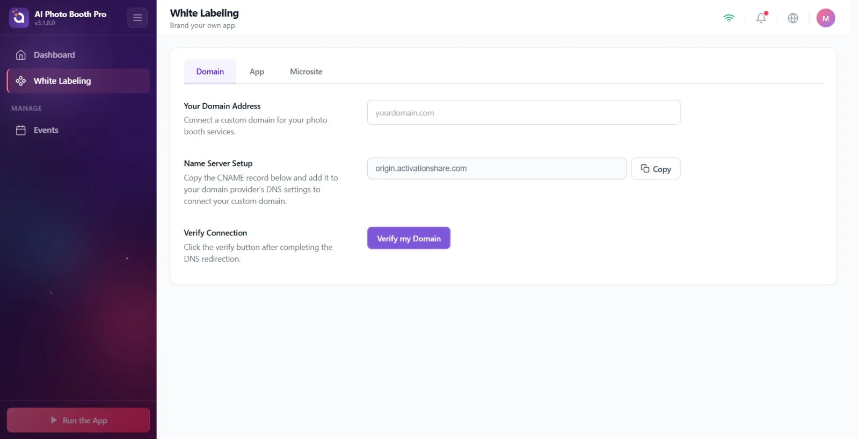Image resolution: width=859 pixels, height=439 pixels.
Task: Copy the CNAME record
Action: click(x=656, y=169)
